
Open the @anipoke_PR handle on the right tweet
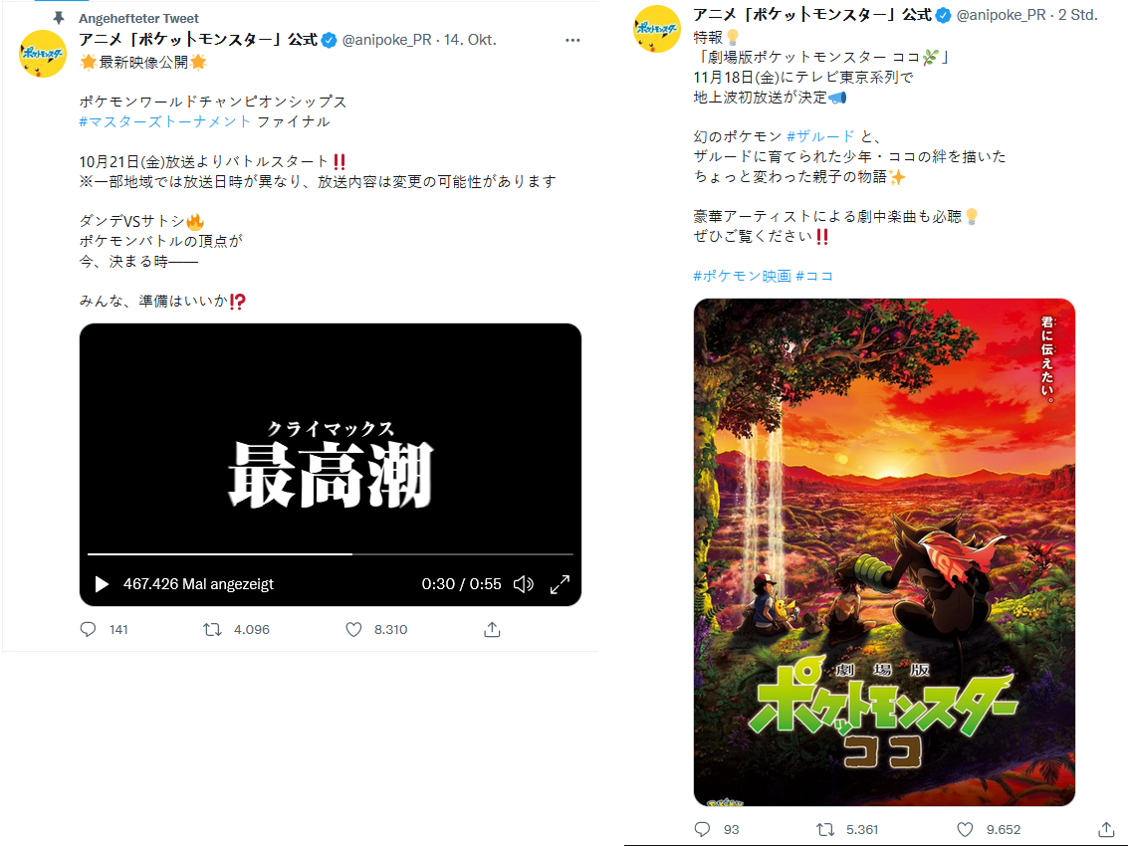click(1001, 15)
